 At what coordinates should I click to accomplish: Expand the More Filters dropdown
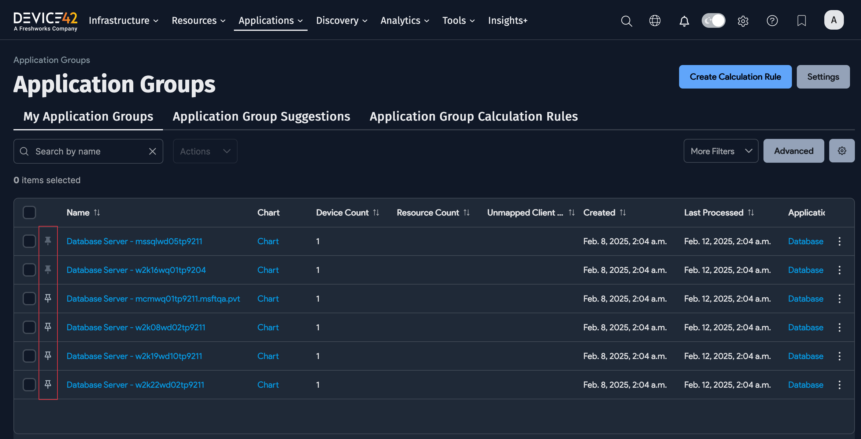721,151
